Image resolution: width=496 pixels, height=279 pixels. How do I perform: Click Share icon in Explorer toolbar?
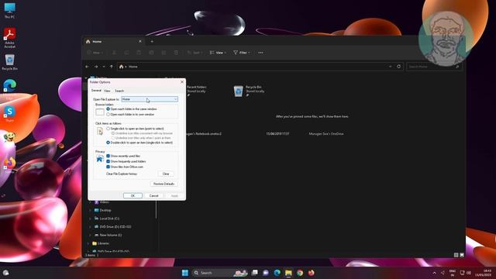click(x=164, y=53)
